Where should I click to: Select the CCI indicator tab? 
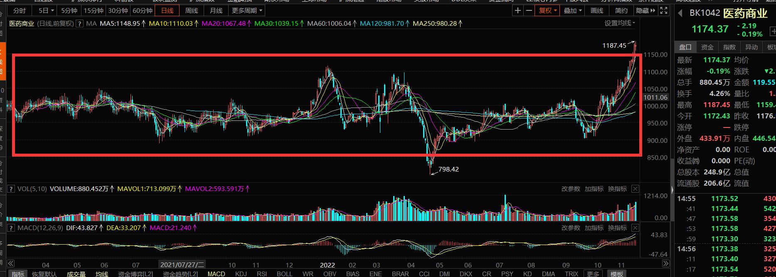tap(424, 274)
